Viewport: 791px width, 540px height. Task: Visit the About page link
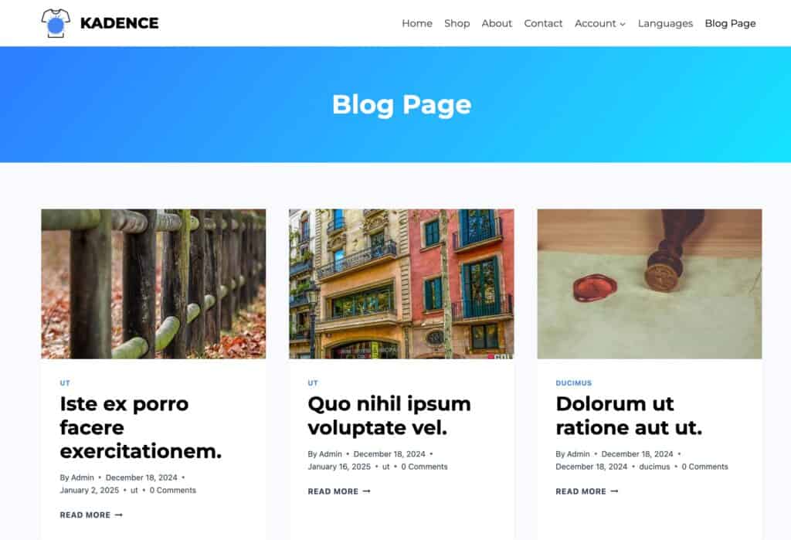coord(497,23)
